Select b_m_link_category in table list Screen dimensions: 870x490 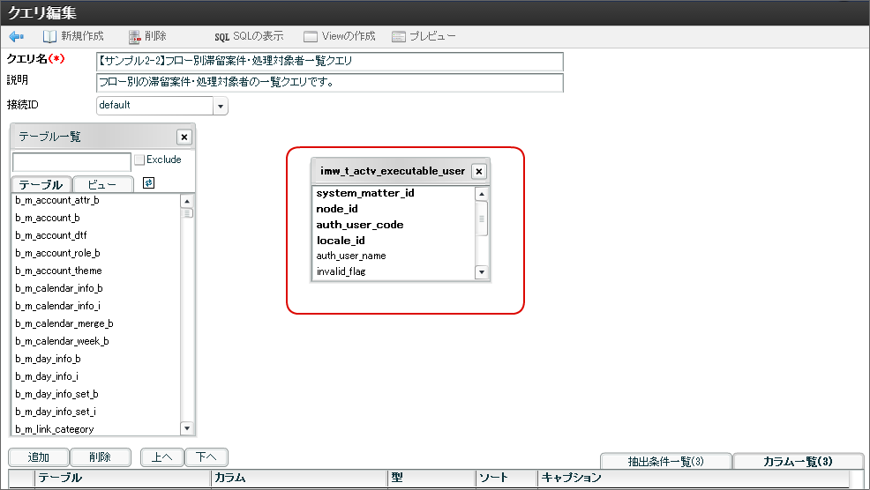55,429
